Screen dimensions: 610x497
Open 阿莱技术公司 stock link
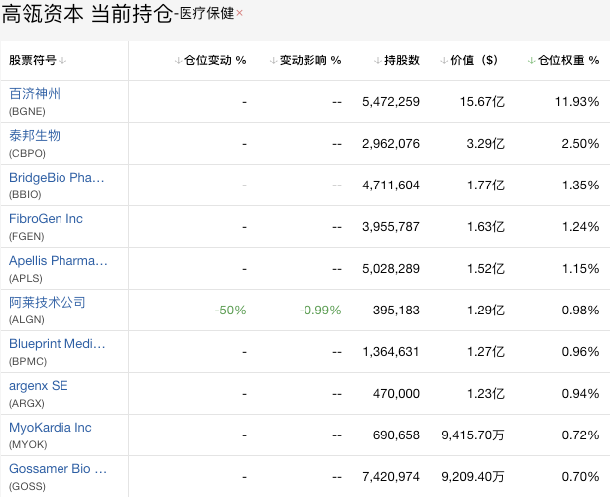pyautogui.click(x=48, y=302)
